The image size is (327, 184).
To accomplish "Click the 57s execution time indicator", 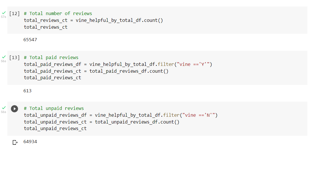I will 3,17.
